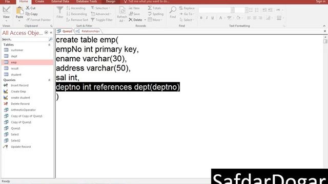
Task: Open the Go To dropdown
Action: coord(187,14)
